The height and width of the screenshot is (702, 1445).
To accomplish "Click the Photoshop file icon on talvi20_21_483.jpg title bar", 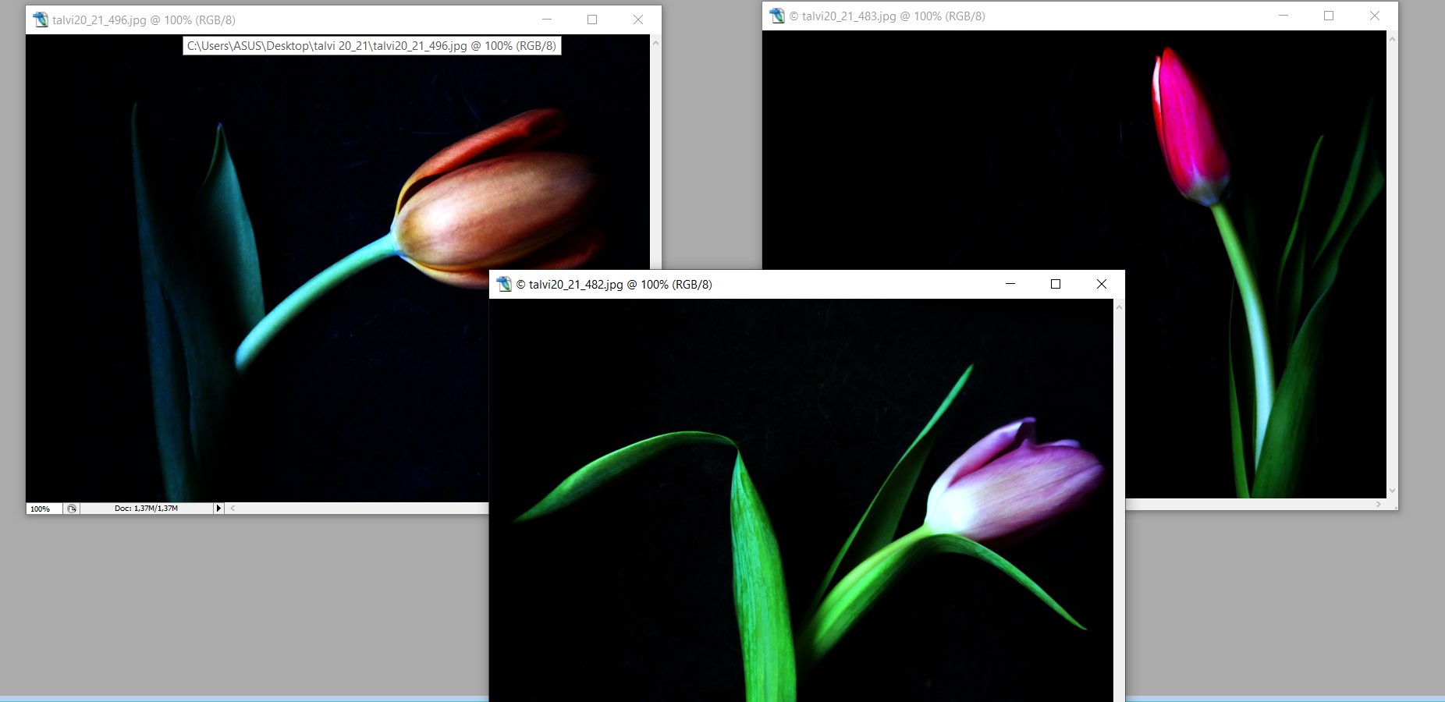I will tap(776, 15).
